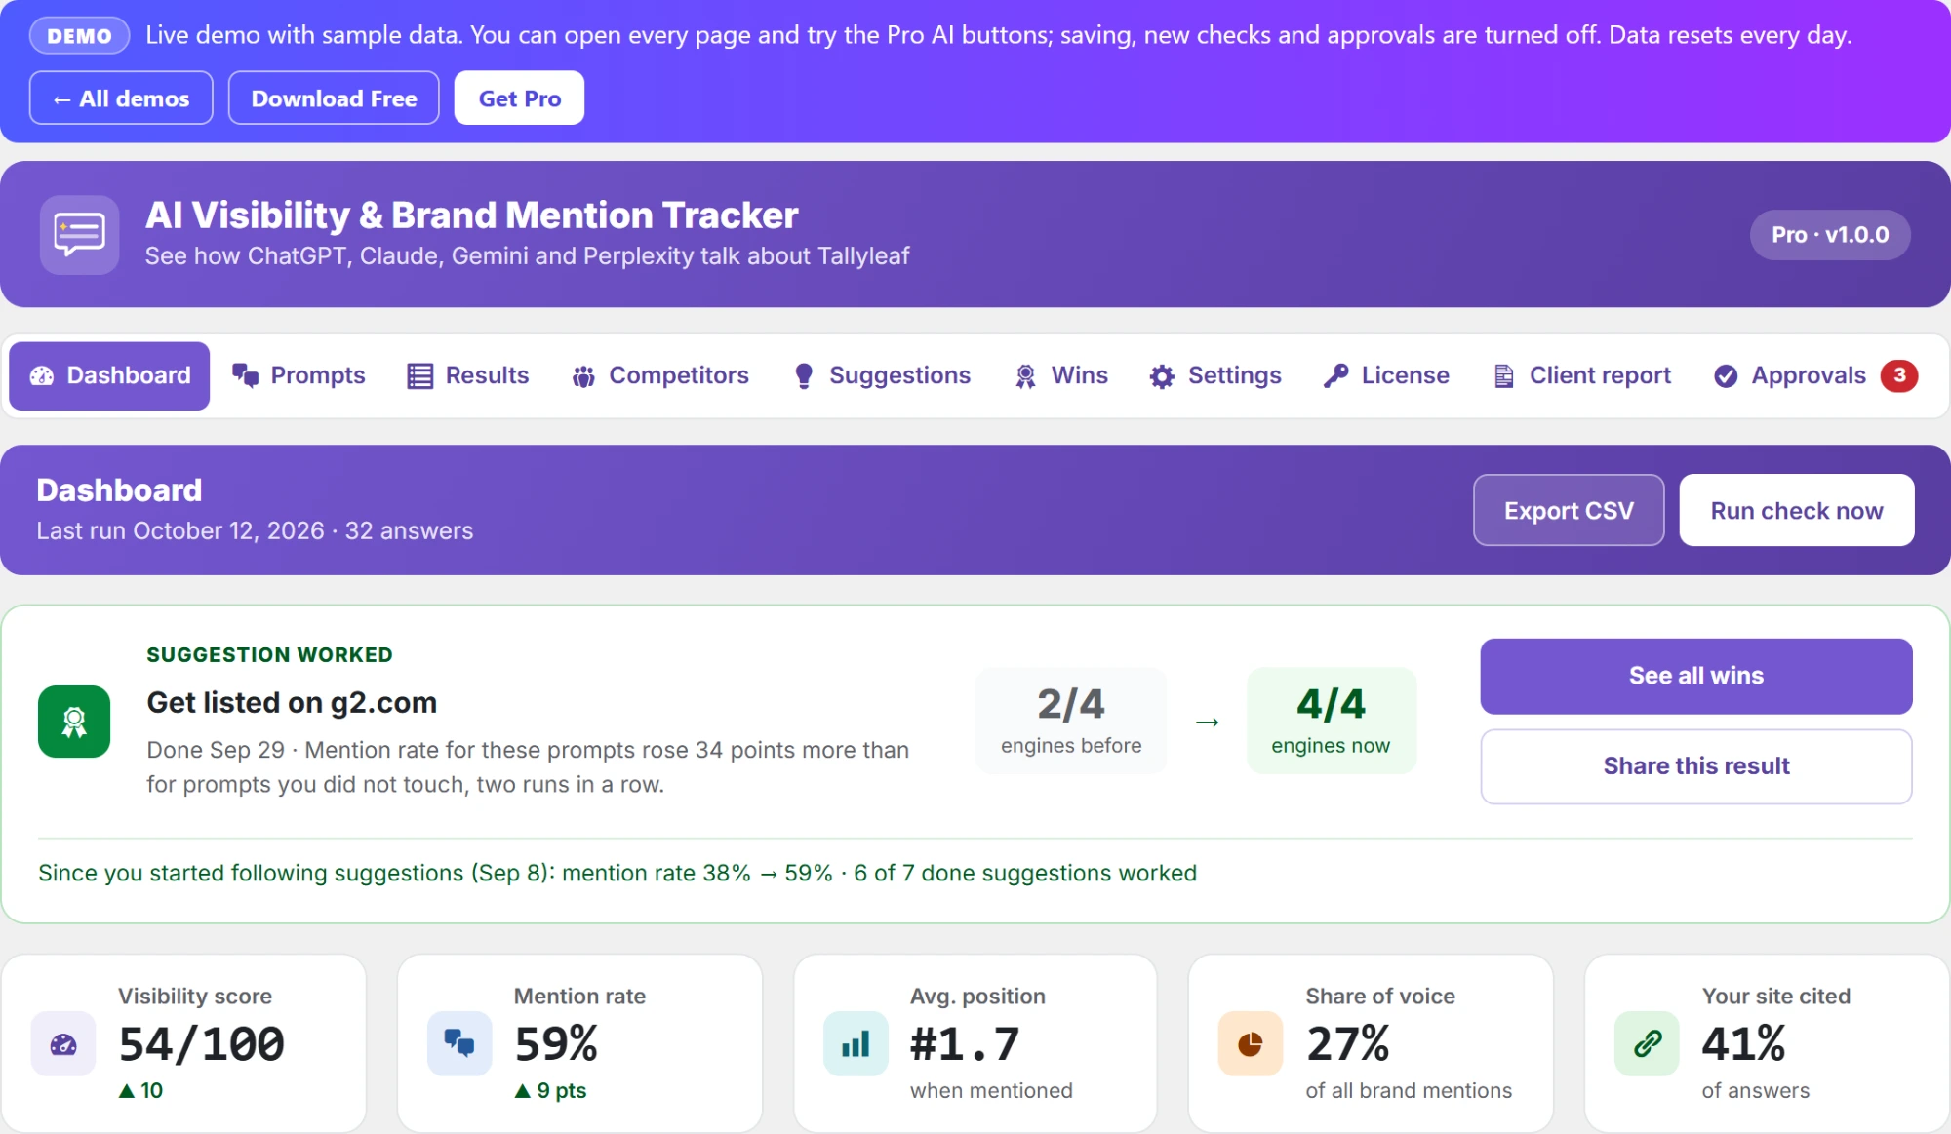Go to the Suggestions tab

click(x=882, y=376)
